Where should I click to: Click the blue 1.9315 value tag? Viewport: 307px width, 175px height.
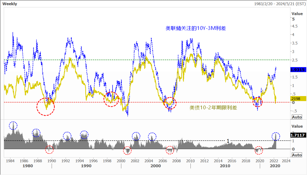(298, 70)
